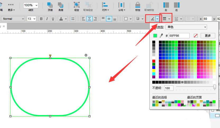Pick the yellow swatch in left column
The width and height of the screenshot is (220, 128).
154,70
